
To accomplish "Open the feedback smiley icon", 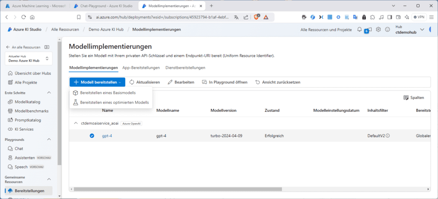I will click(x=387, y=29).
